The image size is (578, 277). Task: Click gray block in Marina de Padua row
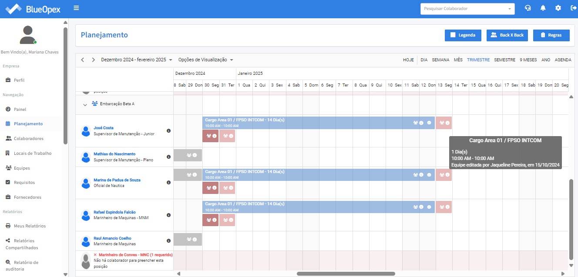pos(188,175)
